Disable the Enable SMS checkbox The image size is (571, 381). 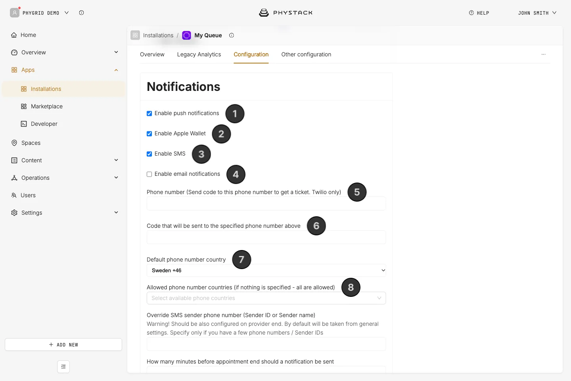[x=149, y=154]
